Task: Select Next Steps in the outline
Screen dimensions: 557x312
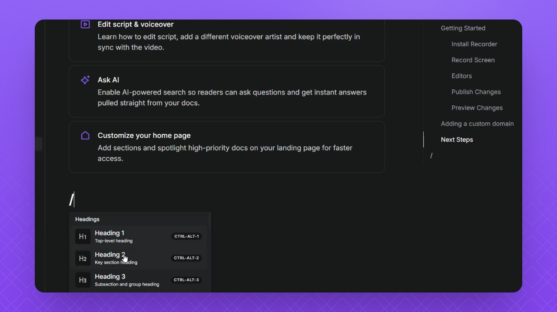Action: click(x=457, y=140)
